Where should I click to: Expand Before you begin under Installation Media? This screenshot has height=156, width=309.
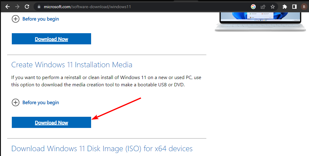[15, 102]
